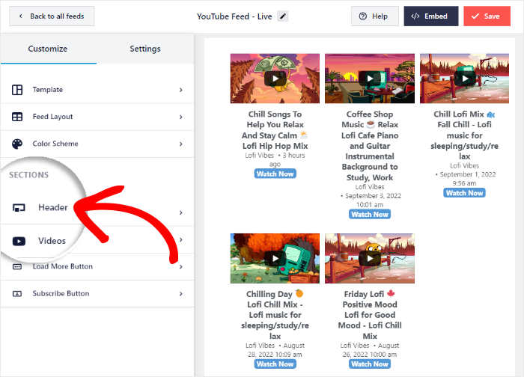The width and height of the screenshot is (524, 377).
Task: Play the Coffee Shop Music video
Action: [x=370, y=79]
